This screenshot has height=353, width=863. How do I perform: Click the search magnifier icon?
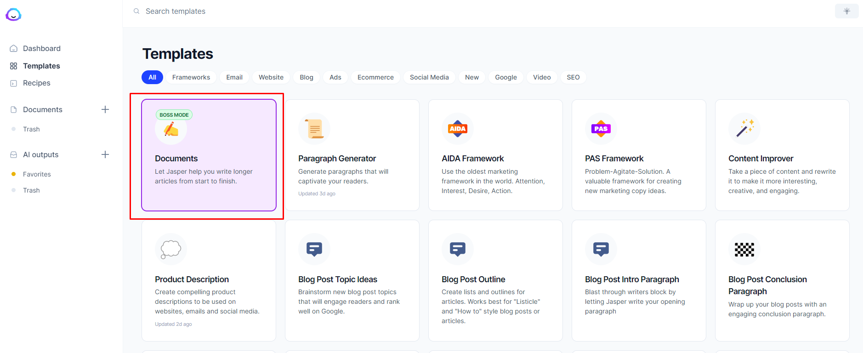[x=136, y=11]
